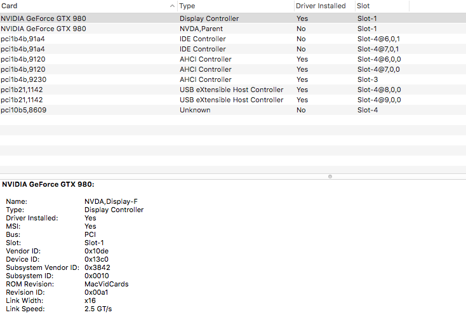Click the Slot-4@9,0,0 slot cell

tap(379, 100)
